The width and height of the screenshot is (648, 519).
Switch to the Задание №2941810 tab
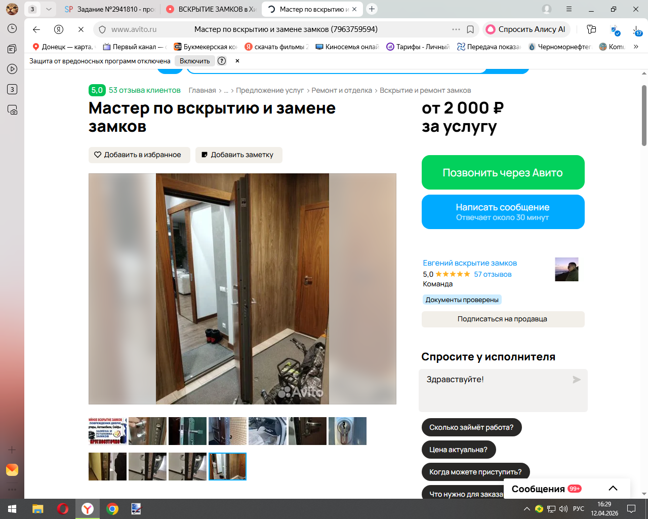pyautogui.click(x=110, y=9)
